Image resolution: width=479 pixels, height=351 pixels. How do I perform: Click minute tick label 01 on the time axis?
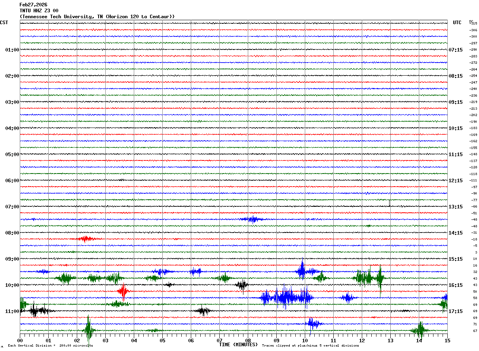[48, 340]
